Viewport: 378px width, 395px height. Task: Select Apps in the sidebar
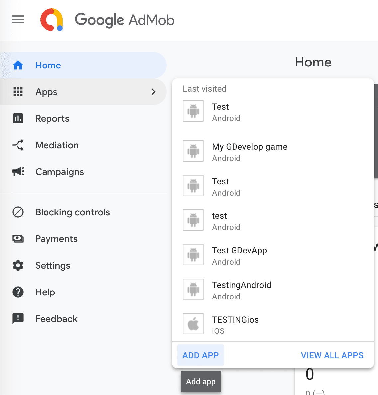(x=47, y=92)
